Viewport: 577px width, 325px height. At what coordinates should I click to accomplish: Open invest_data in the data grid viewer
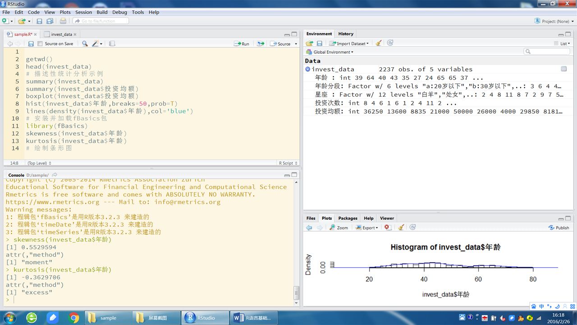563,69
